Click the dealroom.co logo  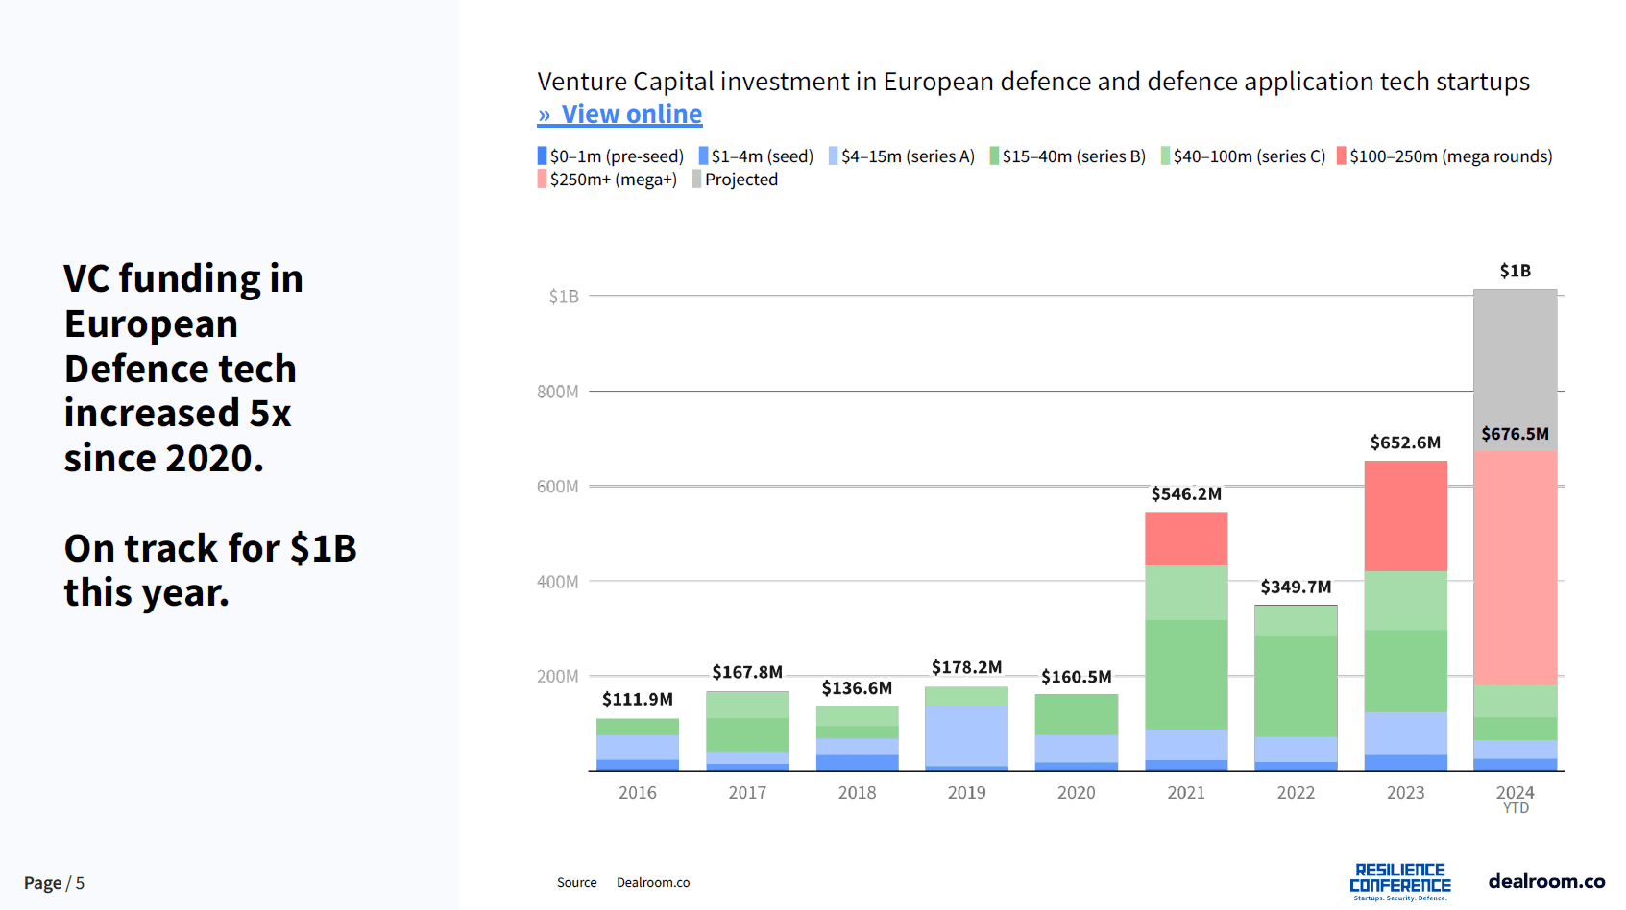pyautogui.click(x=1546, y=881)
